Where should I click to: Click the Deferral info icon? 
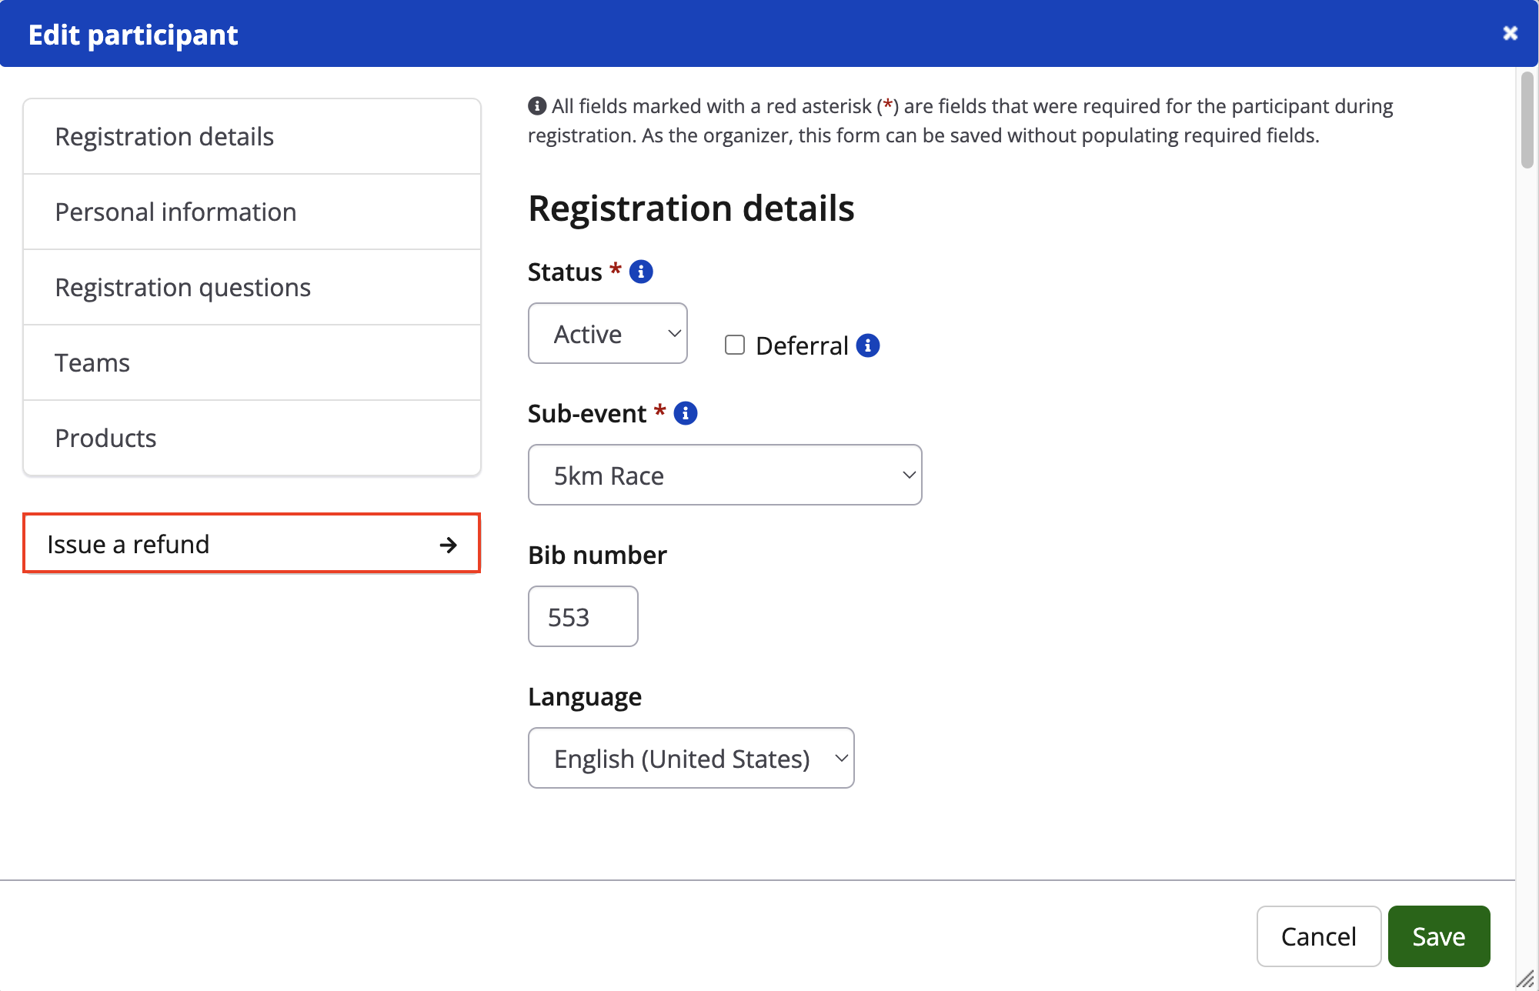(868, 345)
